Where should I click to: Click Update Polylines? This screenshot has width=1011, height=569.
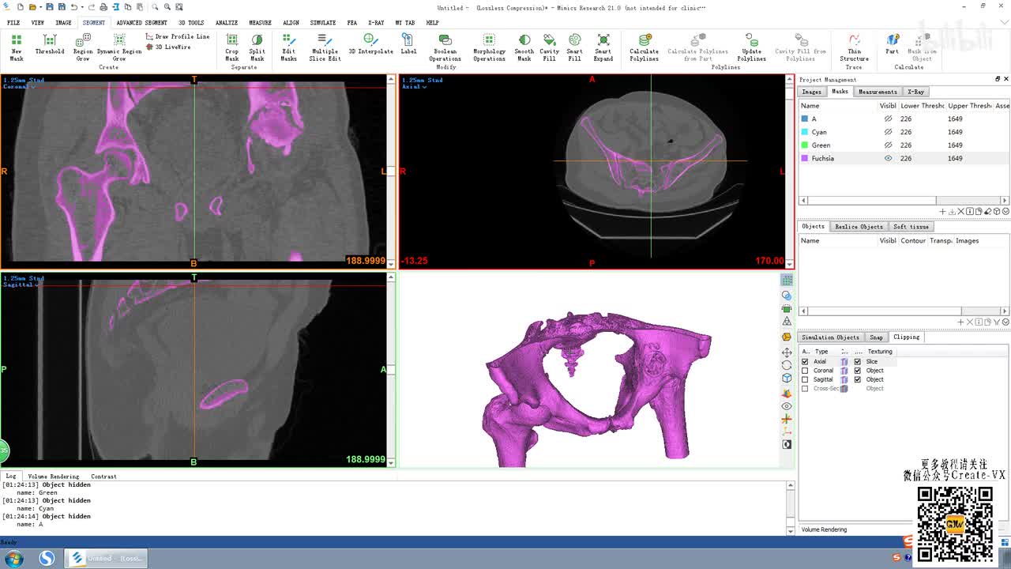(x=751, y=47)
